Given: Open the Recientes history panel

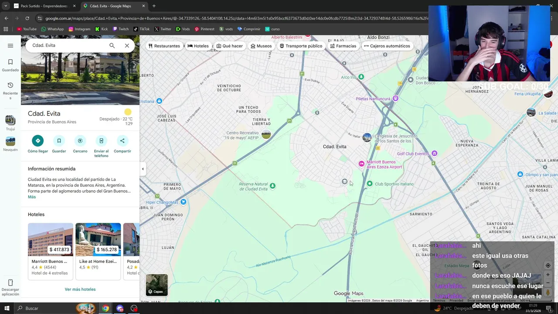Looking at the screenshot, I should point(10,91).
